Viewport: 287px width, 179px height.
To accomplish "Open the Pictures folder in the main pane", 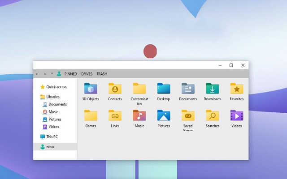I will (164, 119).
